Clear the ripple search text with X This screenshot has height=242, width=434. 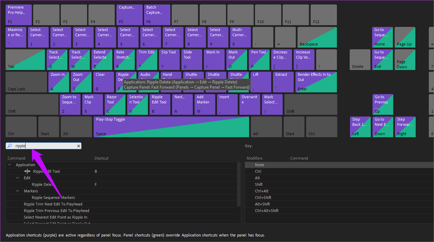click(78, 146)
